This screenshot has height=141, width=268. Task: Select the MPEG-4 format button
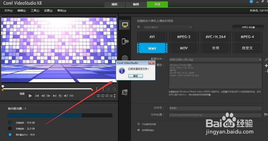tap(247, 37)
